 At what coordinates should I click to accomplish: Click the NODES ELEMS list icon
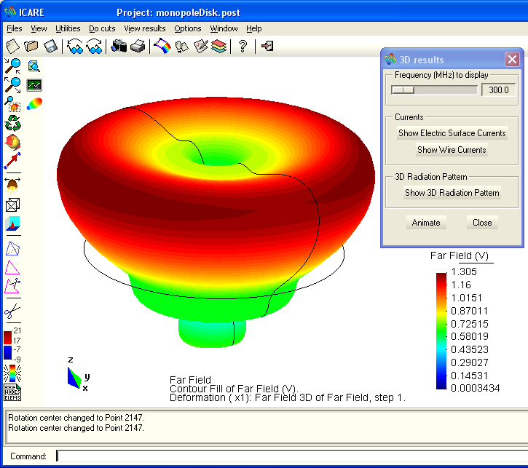pyautogui.click(x=12, y=392)
